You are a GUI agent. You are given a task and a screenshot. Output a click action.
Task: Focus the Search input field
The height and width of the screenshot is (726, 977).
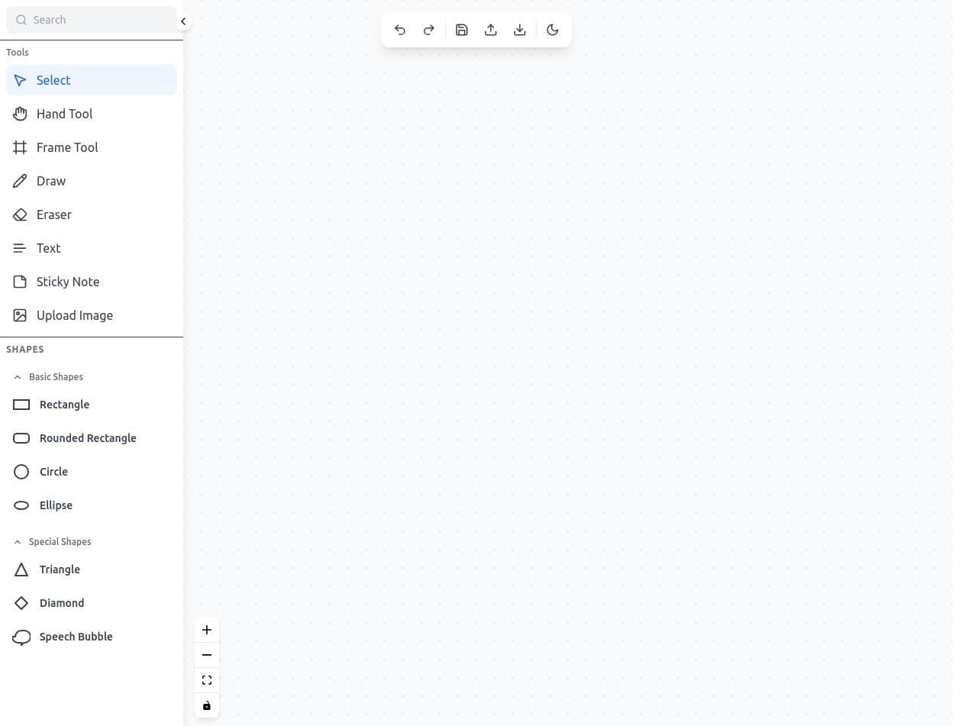[x=92, y=20]
